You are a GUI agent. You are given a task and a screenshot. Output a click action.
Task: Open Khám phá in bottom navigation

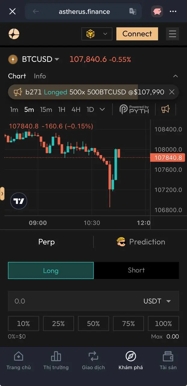coord(131,360)
